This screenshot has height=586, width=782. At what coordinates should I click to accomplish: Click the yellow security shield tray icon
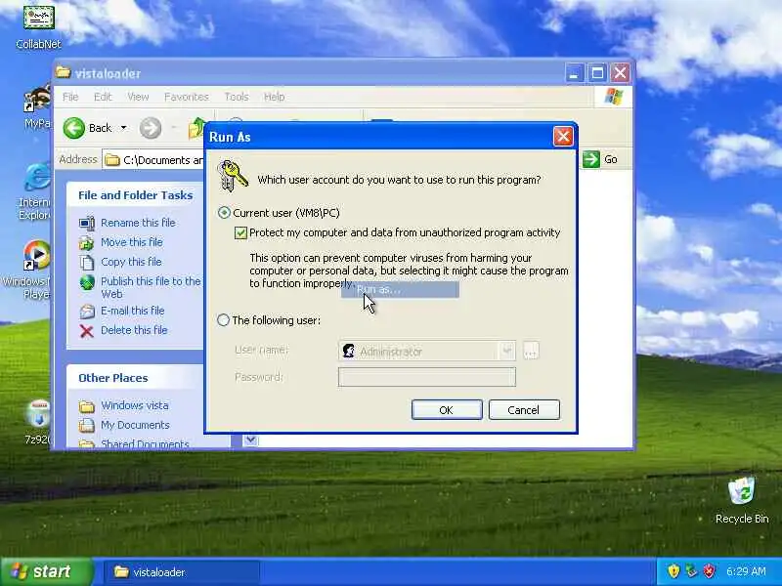673,571
